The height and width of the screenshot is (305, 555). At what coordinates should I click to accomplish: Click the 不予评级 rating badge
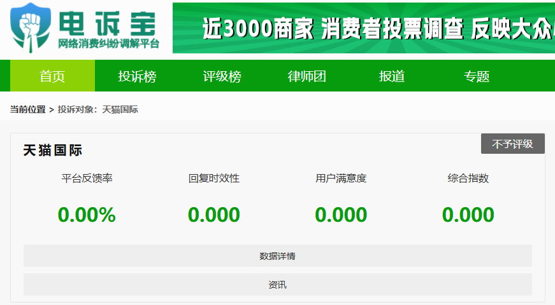tap(512, 144)
